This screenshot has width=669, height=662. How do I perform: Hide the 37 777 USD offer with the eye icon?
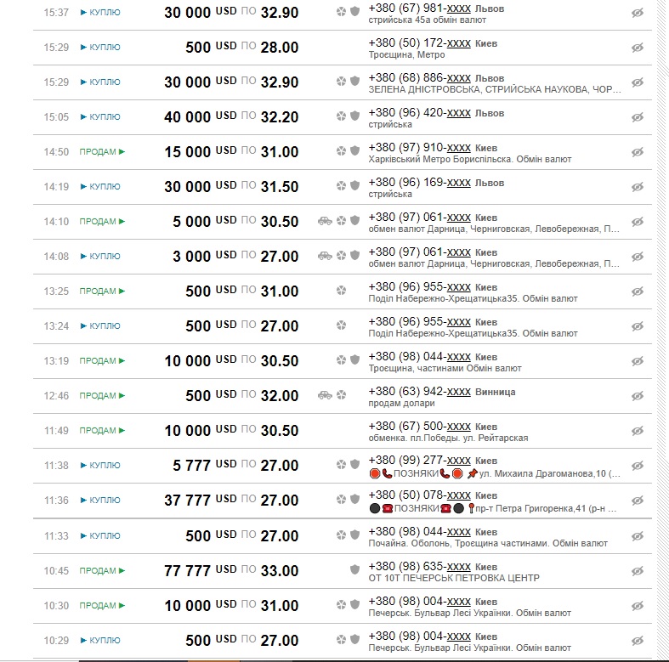point(638,501)
